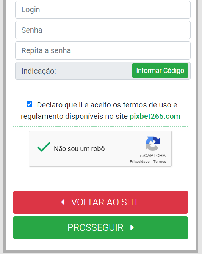
Task: Click the left arrow icon on VOLTAR AO SITE
Action: tap(63, 202)
